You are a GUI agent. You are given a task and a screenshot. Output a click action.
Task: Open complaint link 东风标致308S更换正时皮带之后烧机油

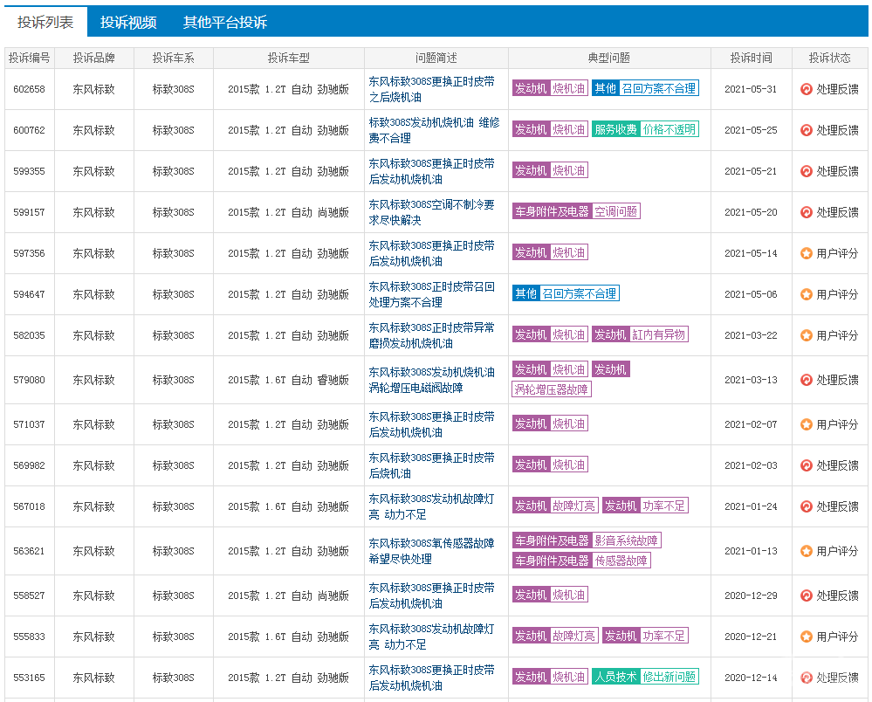point(431,89)
